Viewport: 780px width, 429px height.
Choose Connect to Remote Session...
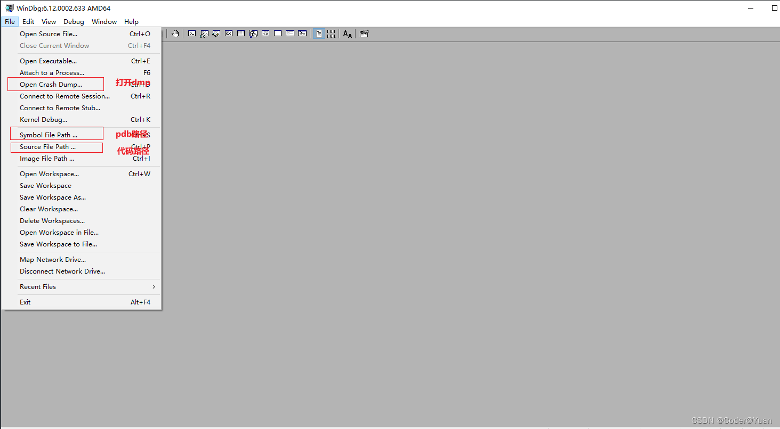[x=81, y=96]
